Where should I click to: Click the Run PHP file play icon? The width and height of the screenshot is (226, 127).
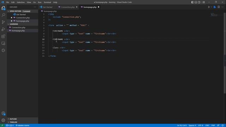point(209,7)
